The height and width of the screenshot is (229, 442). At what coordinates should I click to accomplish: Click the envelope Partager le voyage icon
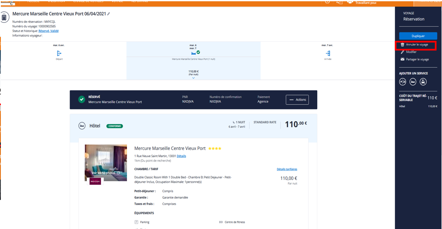click(x=402, y=59)
